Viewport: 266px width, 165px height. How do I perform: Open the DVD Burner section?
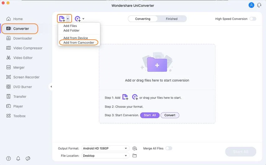pos(19,87)
